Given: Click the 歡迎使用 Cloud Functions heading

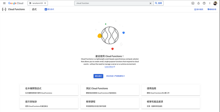Looking at the screenshot, I should click(110, 56).
